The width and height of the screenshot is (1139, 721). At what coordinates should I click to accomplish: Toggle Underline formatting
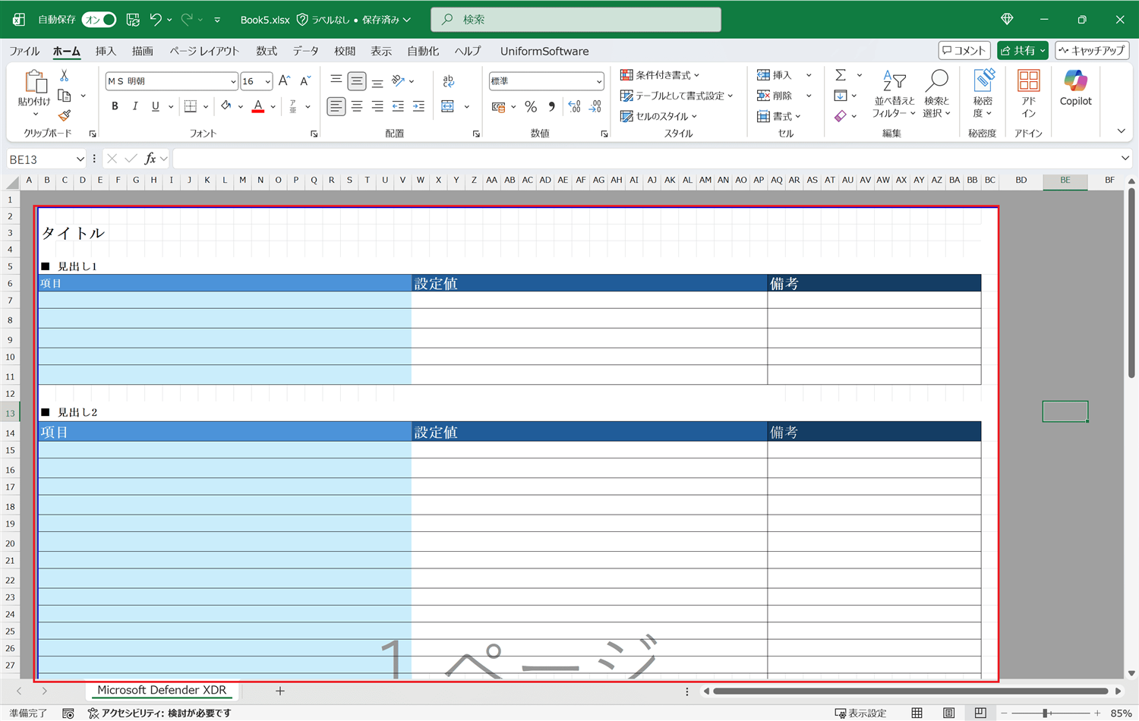[155, 106]
